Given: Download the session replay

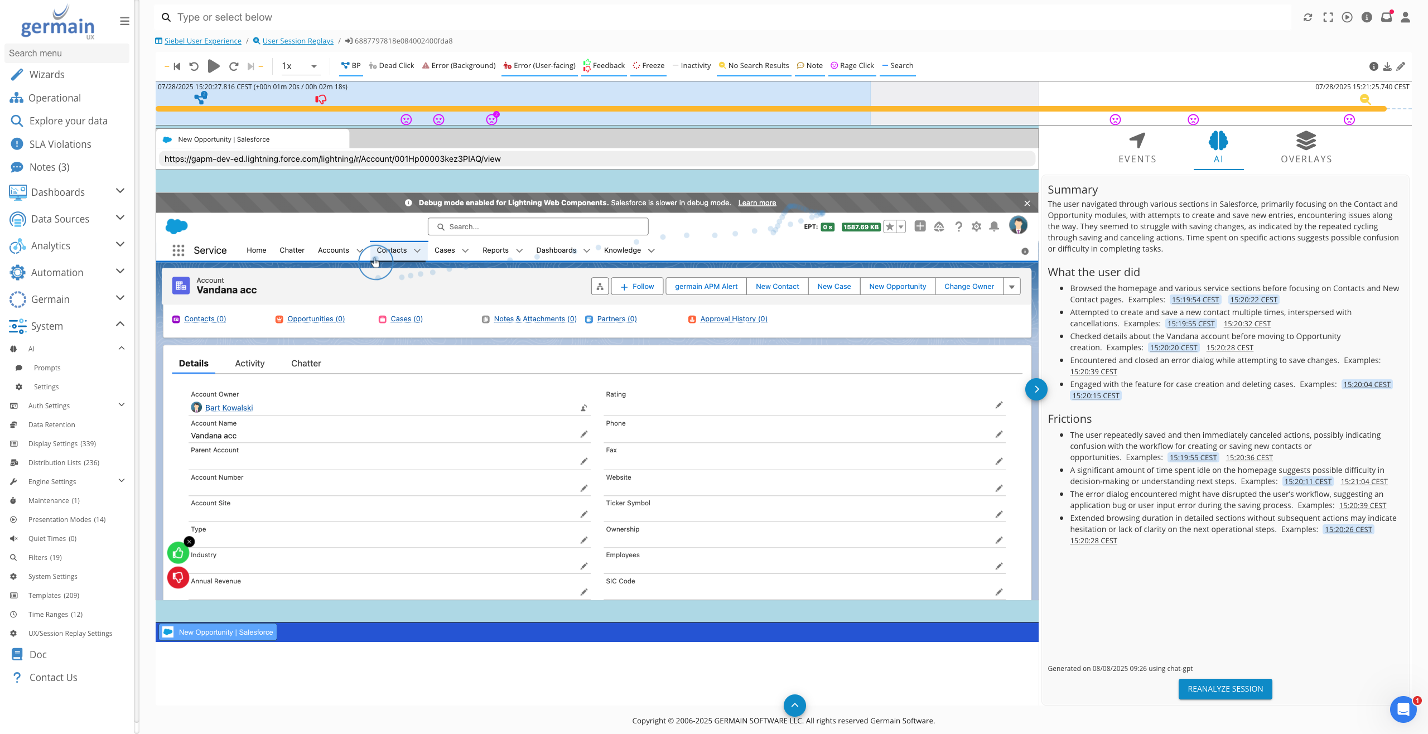Looking at the screenshot, I should (x=1387, y=66).
